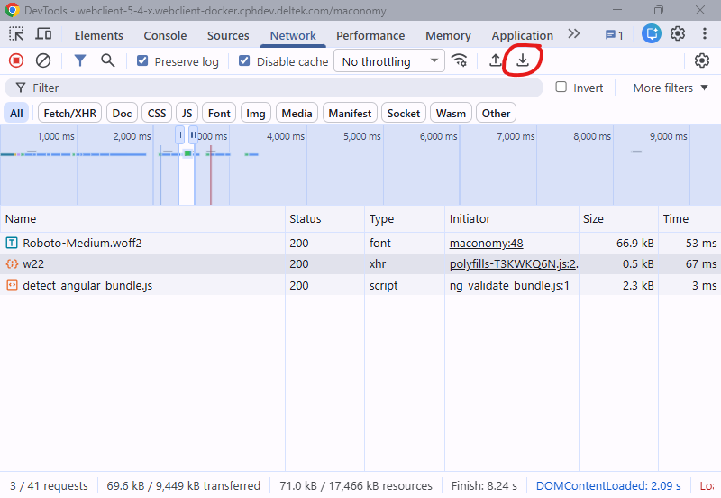Switch to the Sources tab
721x498 pixels.
point(228,35)
